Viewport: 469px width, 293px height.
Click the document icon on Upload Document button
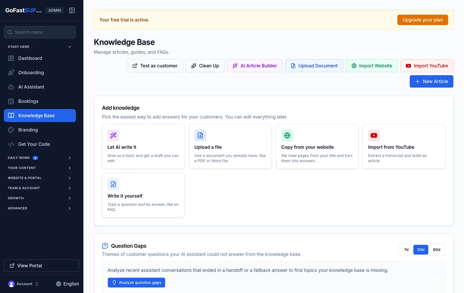point(293,66)
